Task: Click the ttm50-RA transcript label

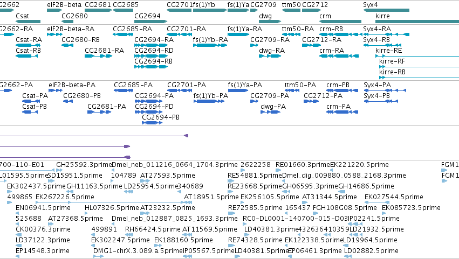Action: tap(298, 29)
